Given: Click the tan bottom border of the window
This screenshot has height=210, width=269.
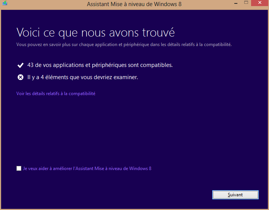Looking at the screenshot, I should point(133,208).
